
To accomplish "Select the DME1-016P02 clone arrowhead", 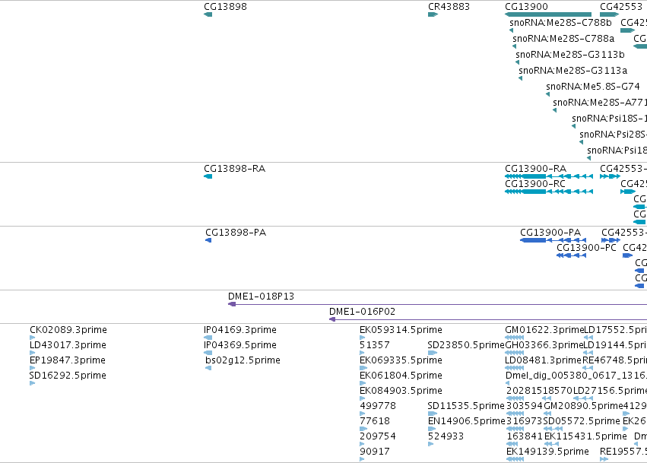I will coord(332,319).
